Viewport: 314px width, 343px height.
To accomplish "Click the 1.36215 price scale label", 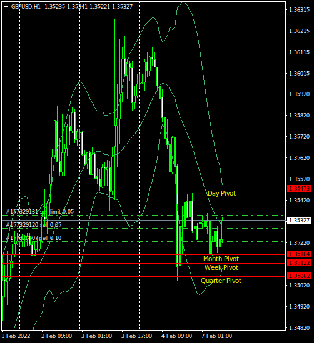I will 300,31.
